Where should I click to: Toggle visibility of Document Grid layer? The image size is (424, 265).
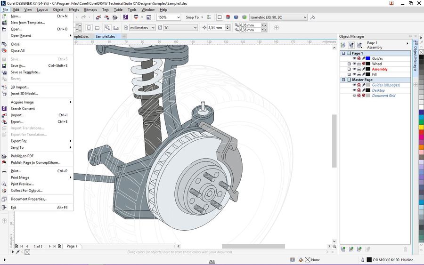click(354, 96)
